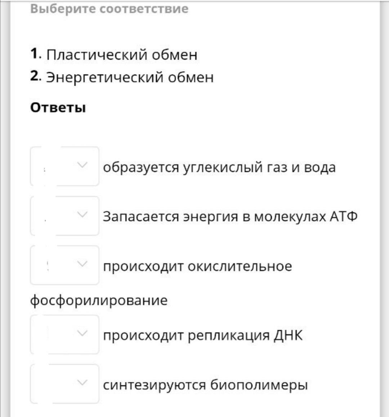Click chevron arrow beside ATP energy statement

(x=82, y=214)
